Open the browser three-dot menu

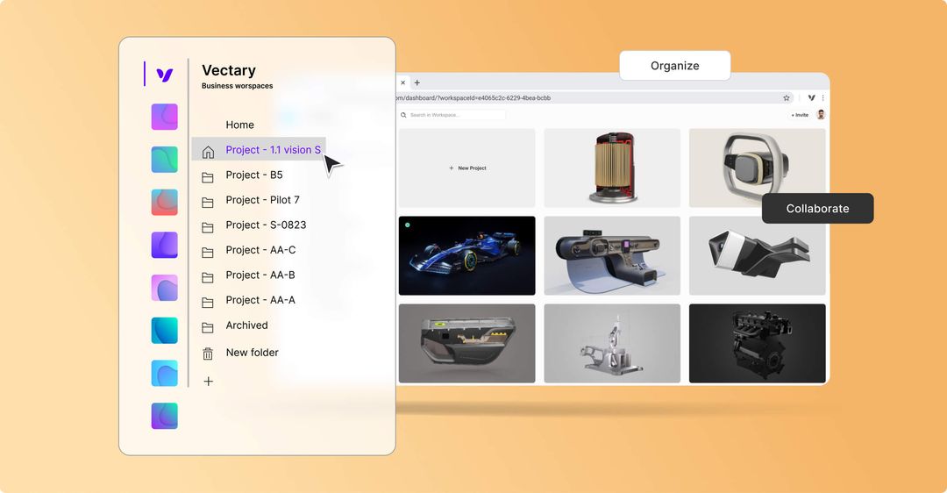pyautogui.click(x=822, y=98)
